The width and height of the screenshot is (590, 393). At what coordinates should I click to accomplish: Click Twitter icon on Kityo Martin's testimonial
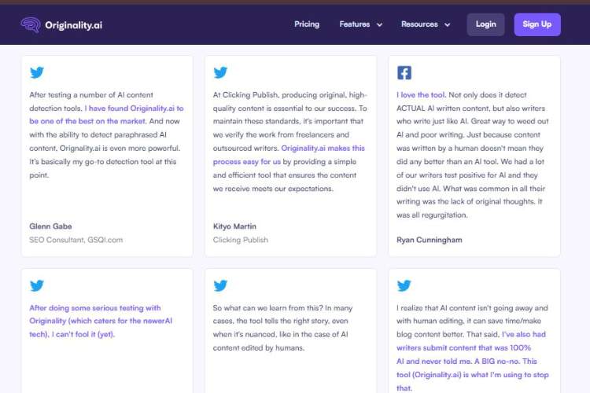coord(220,73)
